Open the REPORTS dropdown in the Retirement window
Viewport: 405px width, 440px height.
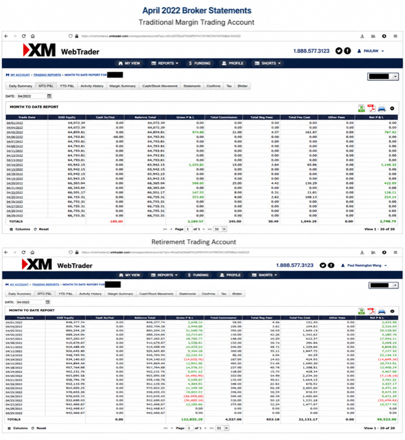click(x=165, y=275)
